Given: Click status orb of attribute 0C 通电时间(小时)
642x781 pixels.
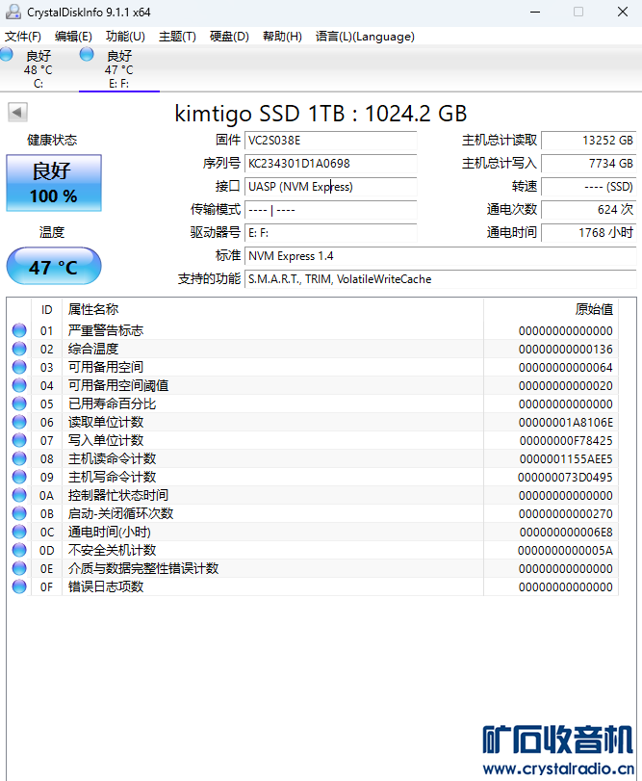Looking at the screenshot, I should coord(19,532).
